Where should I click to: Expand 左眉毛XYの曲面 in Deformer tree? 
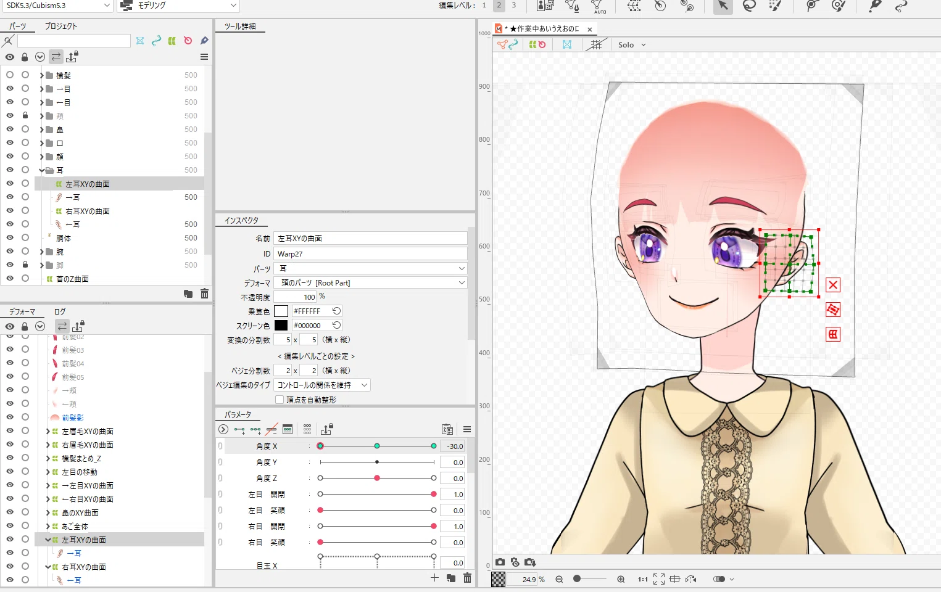point(48,431)
